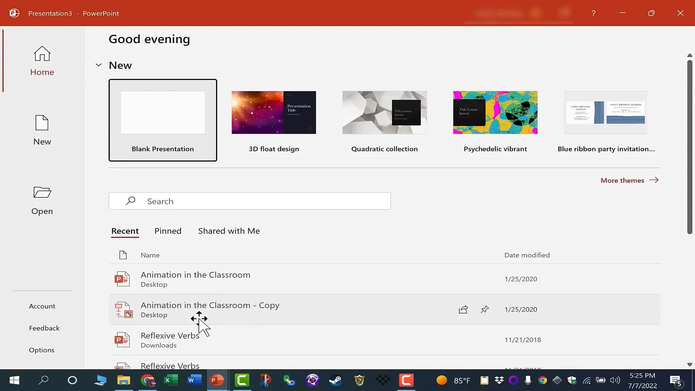
Task: Launch Excel from taskbar
Action: pos(171,380)
